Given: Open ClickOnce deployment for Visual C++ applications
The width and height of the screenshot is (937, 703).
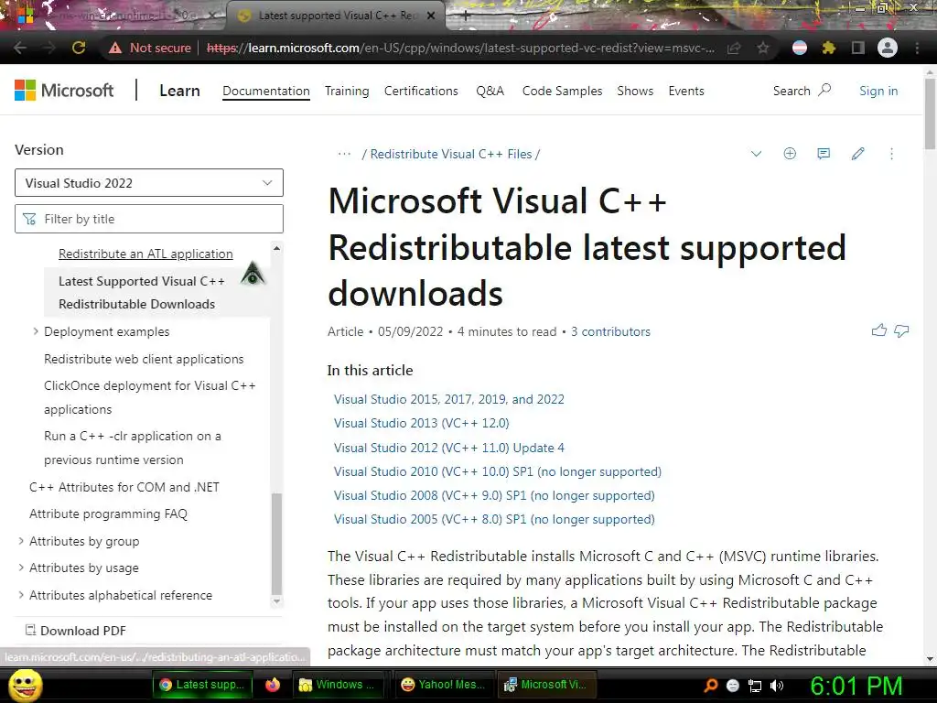Looking at the screenshot, I should pyautogui.click(x=150, y=397).
